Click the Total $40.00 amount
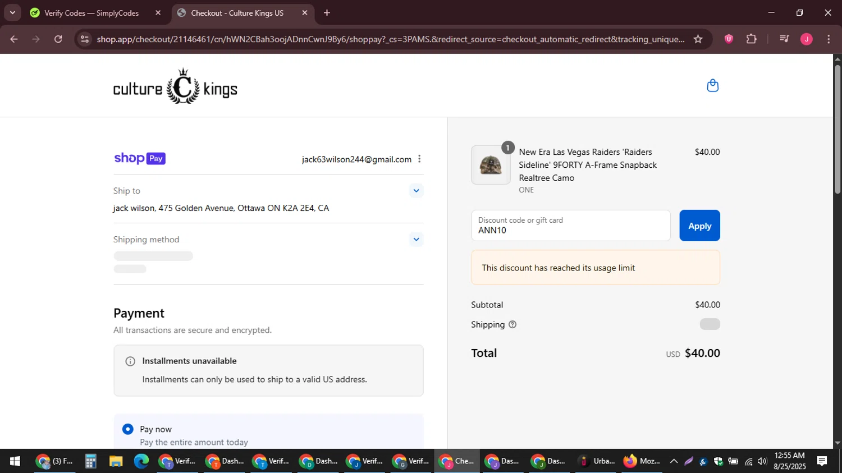The height and width of the screenshot is (473, 842). coord(702,353)
